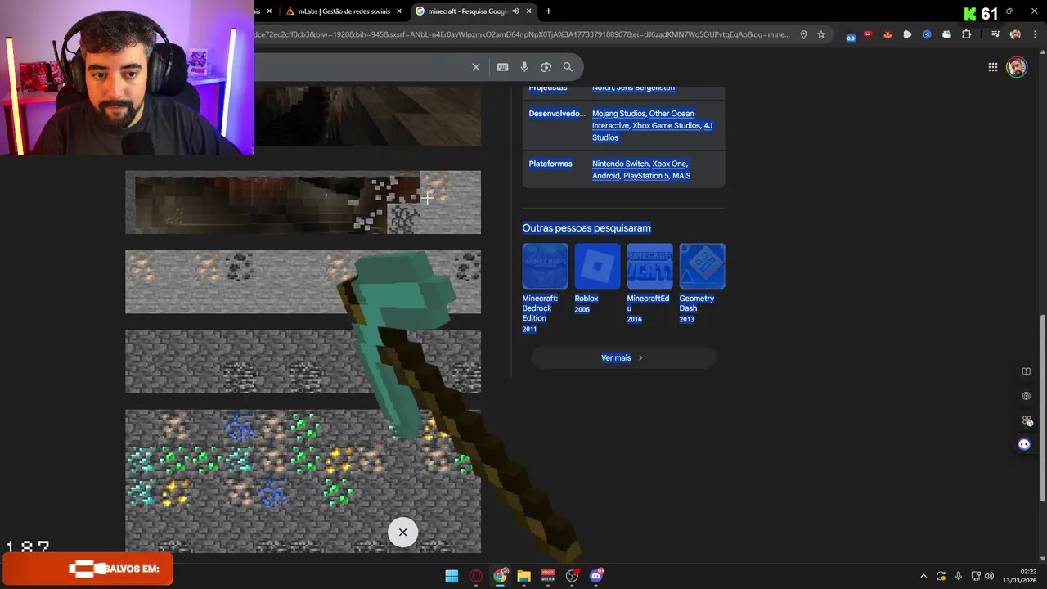Image resolution: width=1047 pixels, height=589 pixels.
Task: Open File Explorer from the taskbar
Action: [x=523, y=576]
